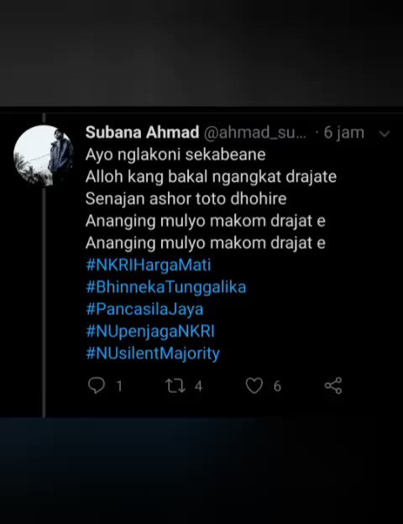View the retweet count number 4
The height and width of the screenshot is (524, 403).
pos(198,386)
